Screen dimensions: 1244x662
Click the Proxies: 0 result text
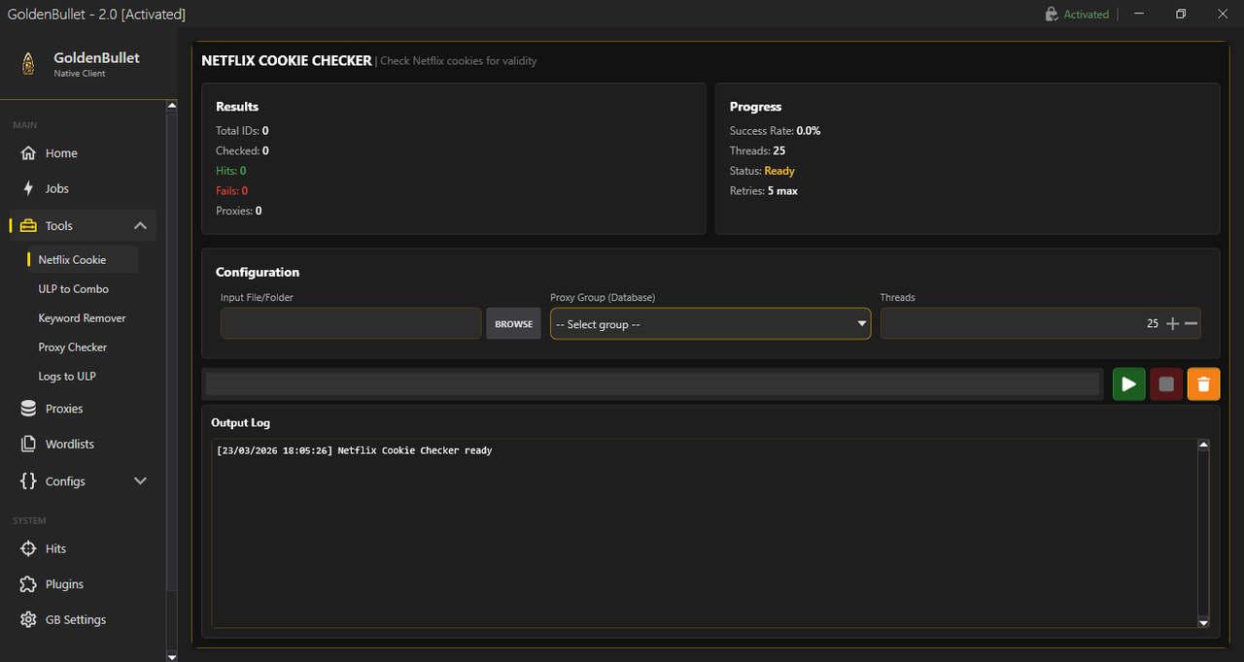[x=239, y=211]
